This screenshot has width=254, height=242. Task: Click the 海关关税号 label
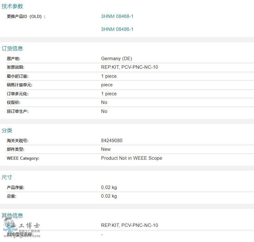point(18,141)
